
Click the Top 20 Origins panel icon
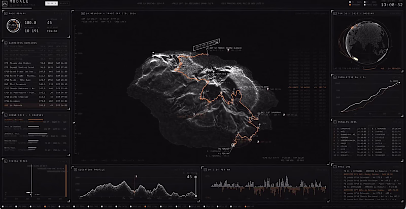tap(335, 13)
